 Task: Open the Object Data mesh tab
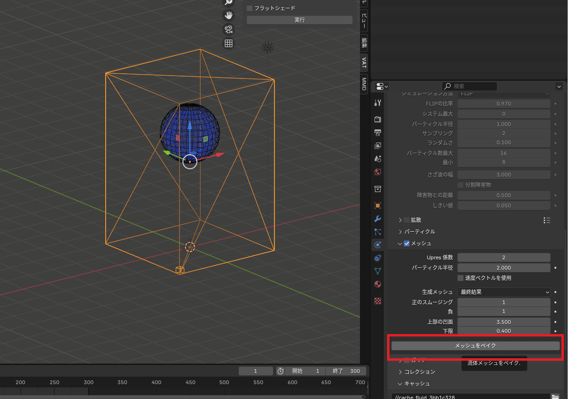[x=378, y=271]
